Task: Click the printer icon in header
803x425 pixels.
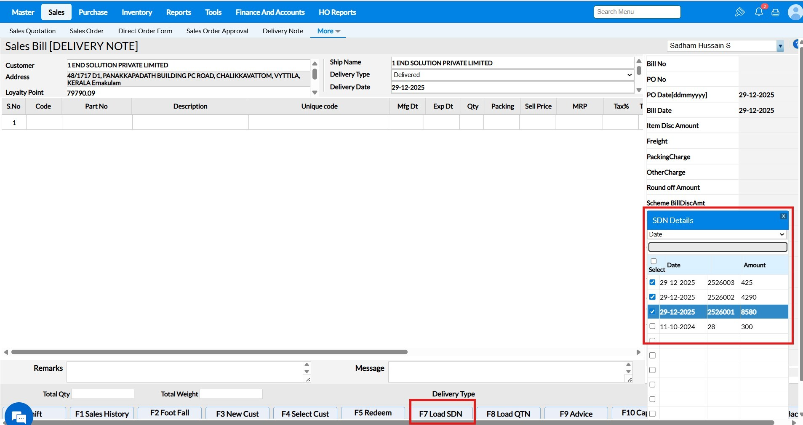Action: [775, 13]
